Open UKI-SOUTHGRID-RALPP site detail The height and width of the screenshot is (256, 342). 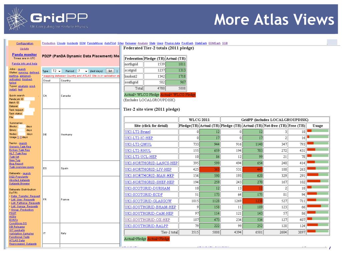click(146, 226)
